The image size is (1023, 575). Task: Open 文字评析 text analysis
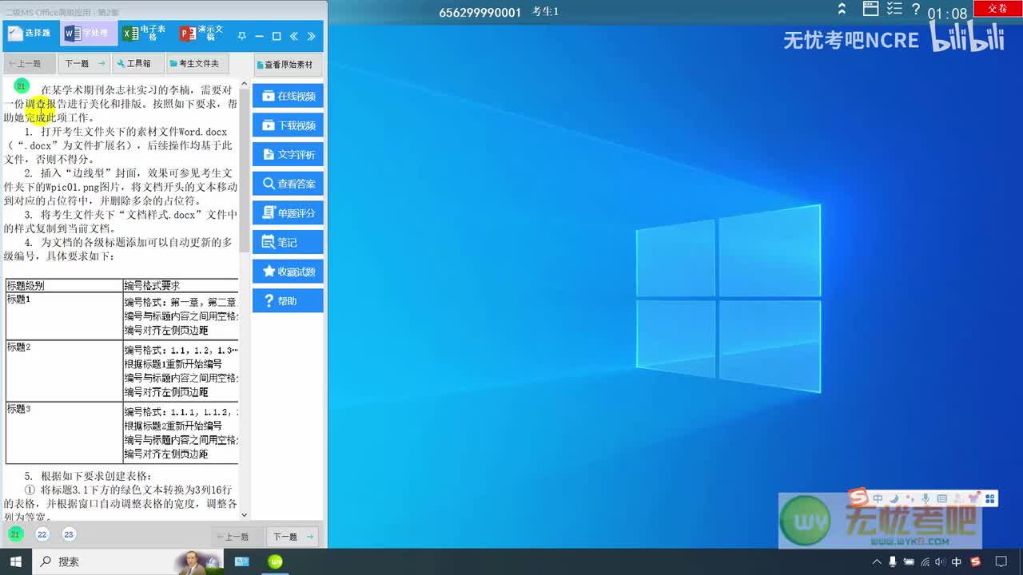pos(288,154)
